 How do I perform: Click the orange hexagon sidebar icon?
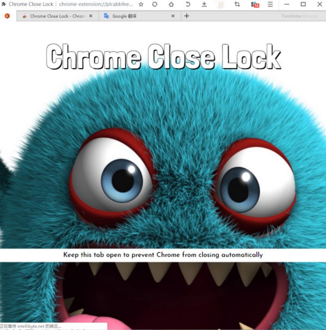click(x=7, y=16)
